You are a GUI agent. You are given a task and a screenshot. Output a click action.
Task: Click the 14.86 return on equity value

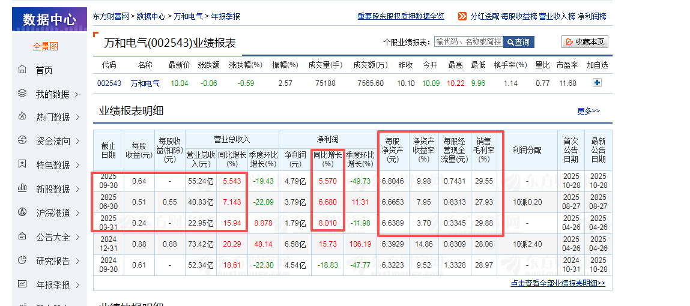pos(423,244)
